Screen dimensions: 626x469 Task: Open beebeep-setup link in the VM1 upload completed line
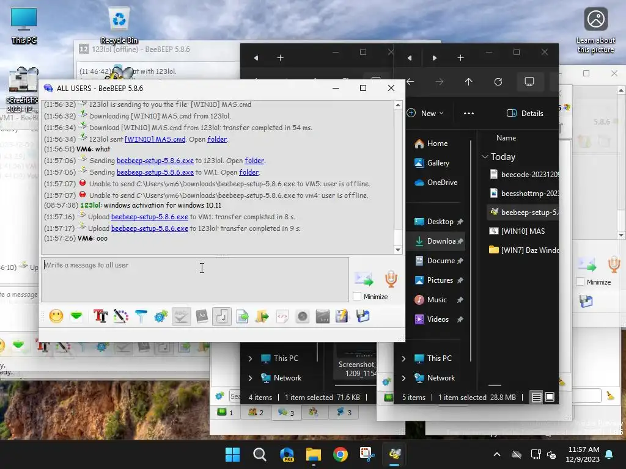(x=149, y=217)
